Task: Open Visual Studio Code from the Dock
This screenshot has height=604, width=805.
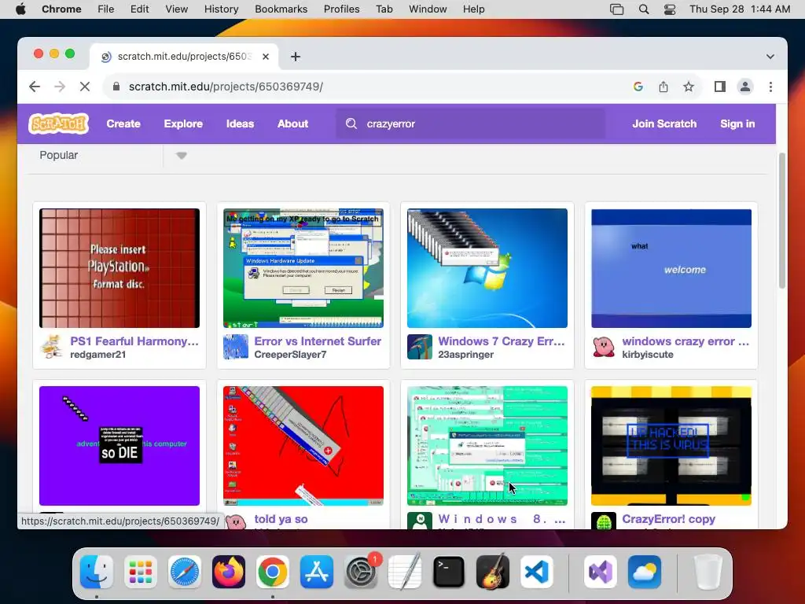Action: click(536, 572)
